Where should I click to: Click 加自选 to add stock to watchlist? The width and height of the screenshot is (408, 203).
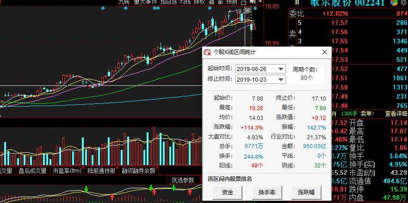[x=168, y=2]
